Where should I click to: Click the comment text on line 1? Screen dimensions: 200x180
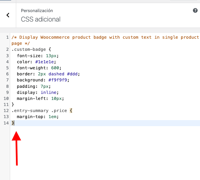(105, 40)
